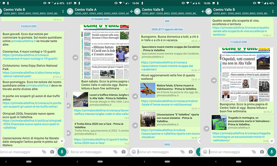Tap the GDSO_B171 aggiunto alla lista notice
Image resolution: width=277 pixels, height=166 pixels.
click(x=167, y=29)
